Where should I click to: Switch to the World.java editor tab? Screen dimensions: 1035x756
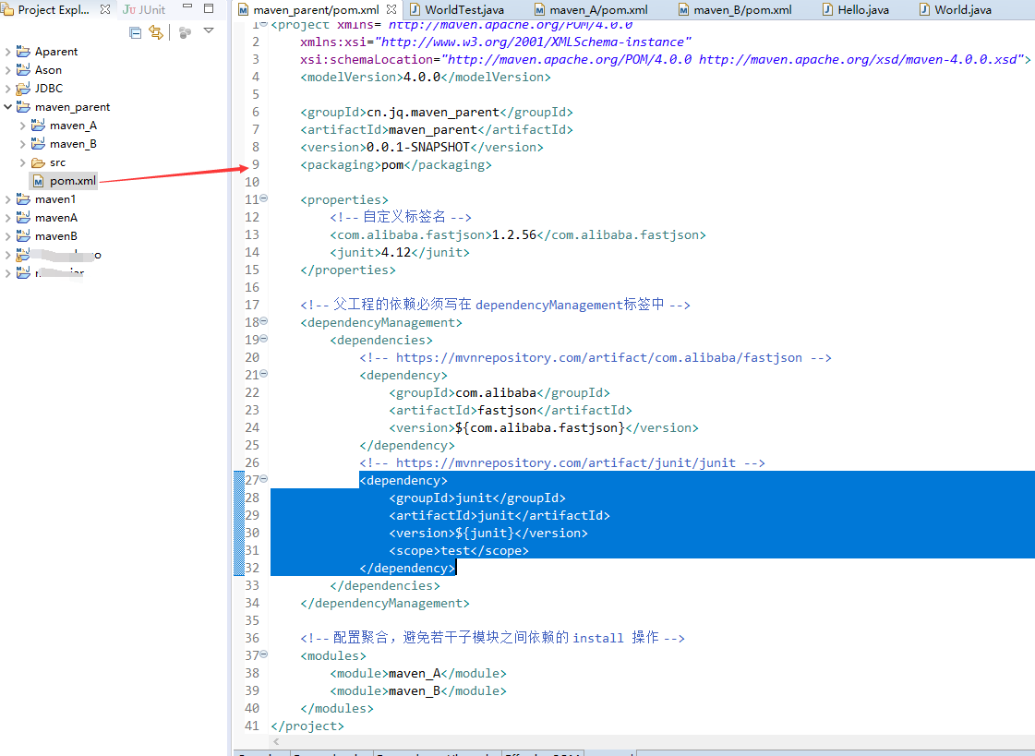[x=962, y=10]
